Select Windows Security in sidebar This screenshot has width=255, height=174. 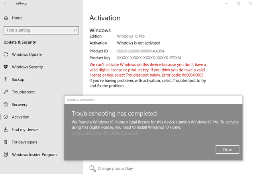(x=27, y=67)
